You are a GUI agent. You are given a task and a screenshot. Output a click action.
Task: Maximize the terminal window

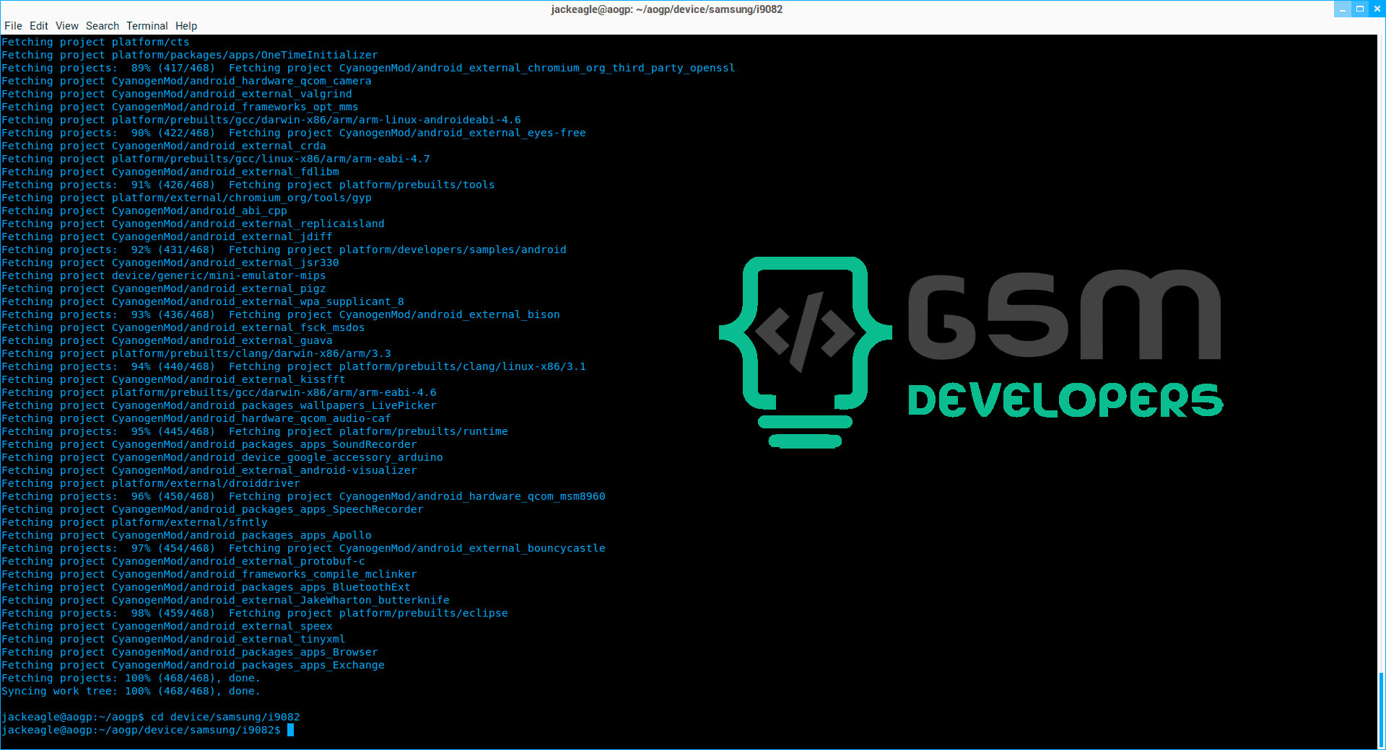point(1360,9)
